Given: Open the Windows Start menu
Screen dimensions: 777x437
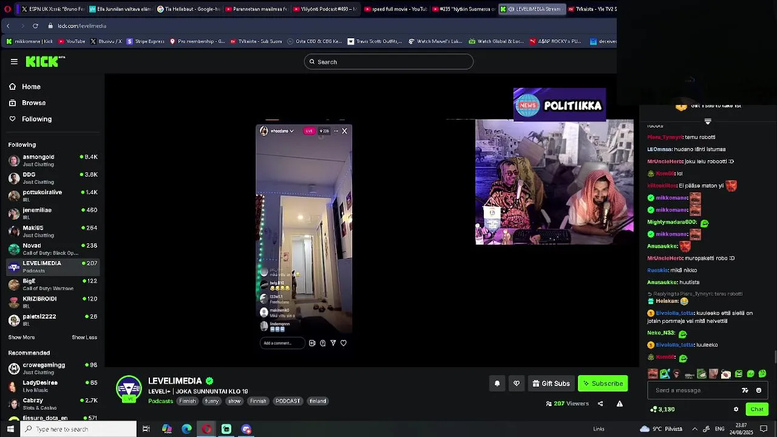Looking at the screenshot, I should point(10,429).
